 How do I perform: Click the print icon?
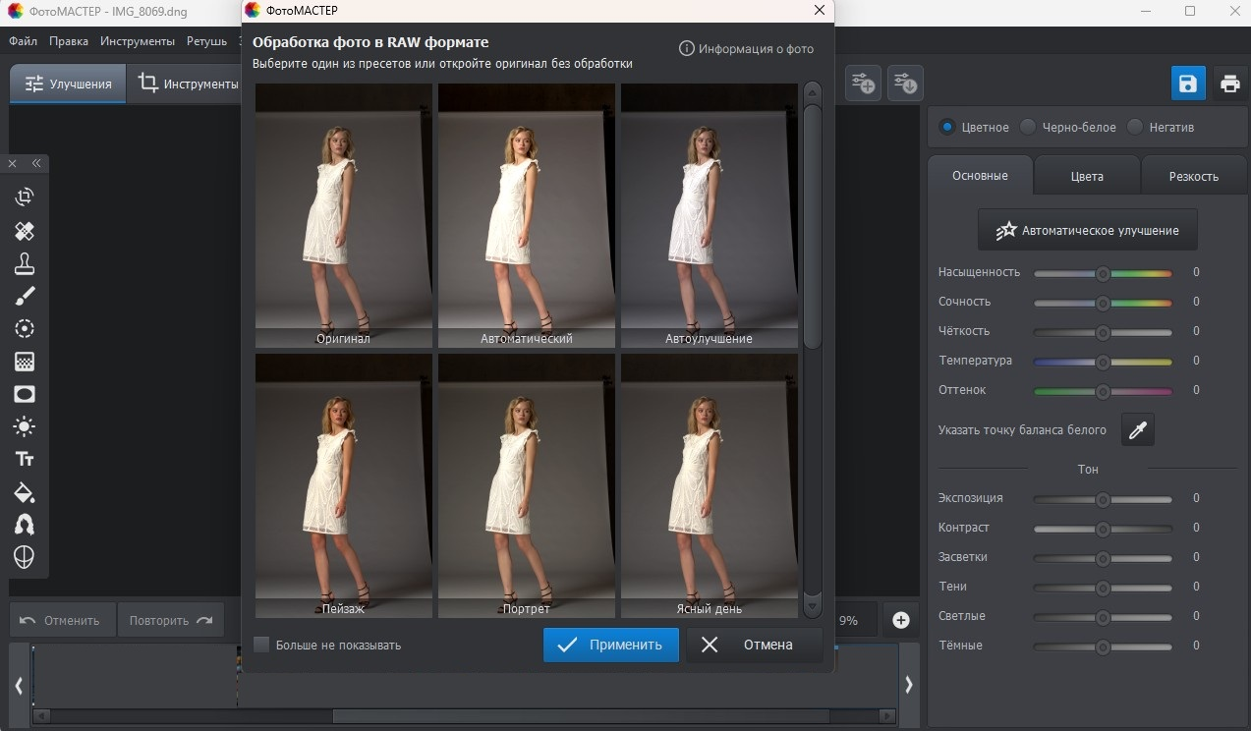[x=1229, y=84]
